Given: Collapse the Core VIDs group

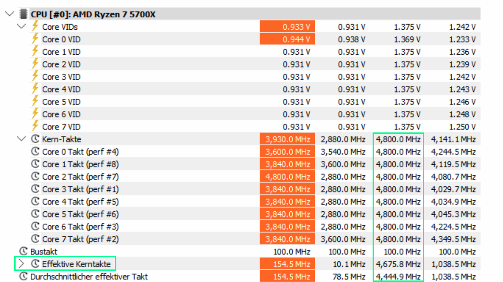Looking at the screenshot, I should tap(22, 27).
